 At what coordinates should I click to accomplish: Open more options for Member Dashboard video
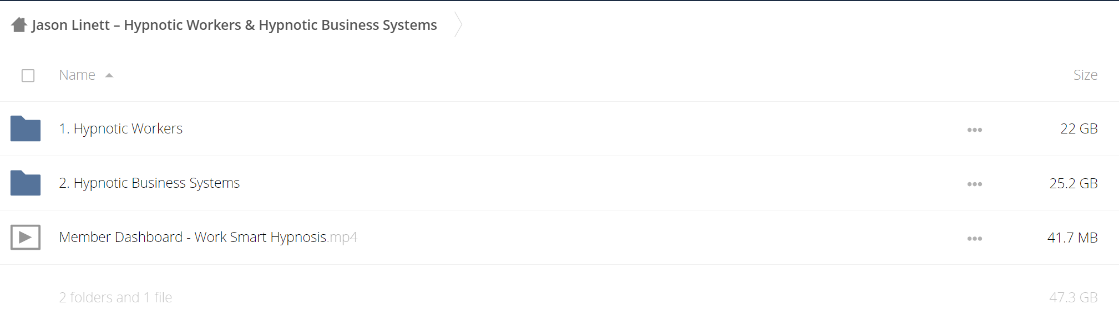coord(975,239)
